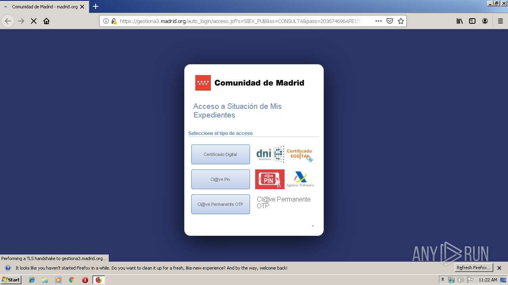Screen dimensions: 508x285
Task: Click the volume speaker tray icon
Action: [460, 280]
